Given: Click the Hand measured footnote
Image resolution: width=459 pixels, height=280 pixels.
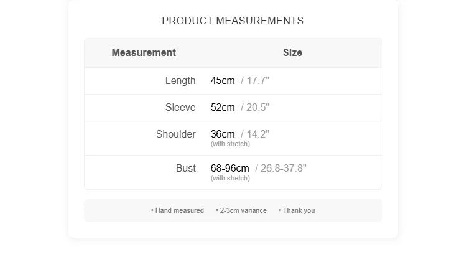Looking at the screenshot, I should [178, 211].
